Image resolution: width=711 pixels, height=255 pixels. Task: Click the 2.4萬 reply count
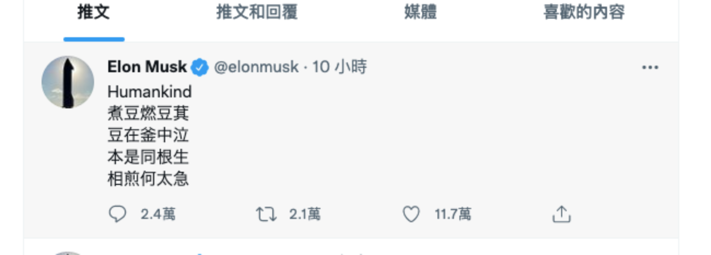158,214
